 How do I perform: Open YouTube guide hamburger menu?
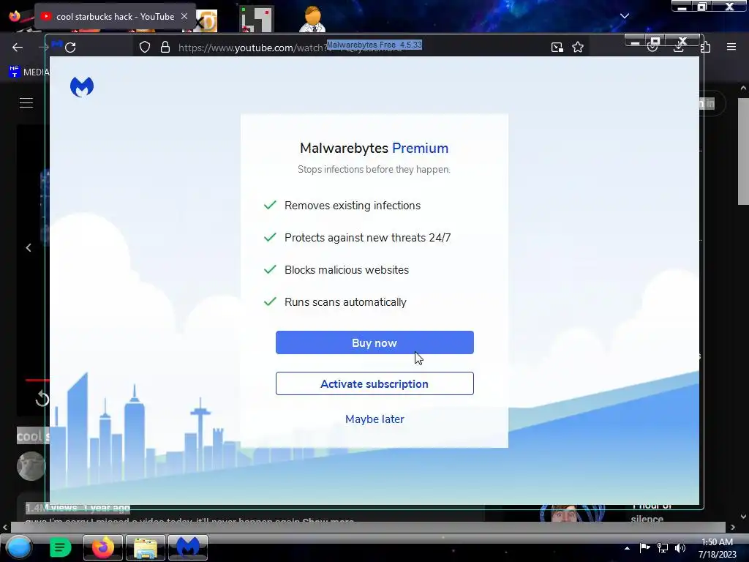tap(26, 103)
